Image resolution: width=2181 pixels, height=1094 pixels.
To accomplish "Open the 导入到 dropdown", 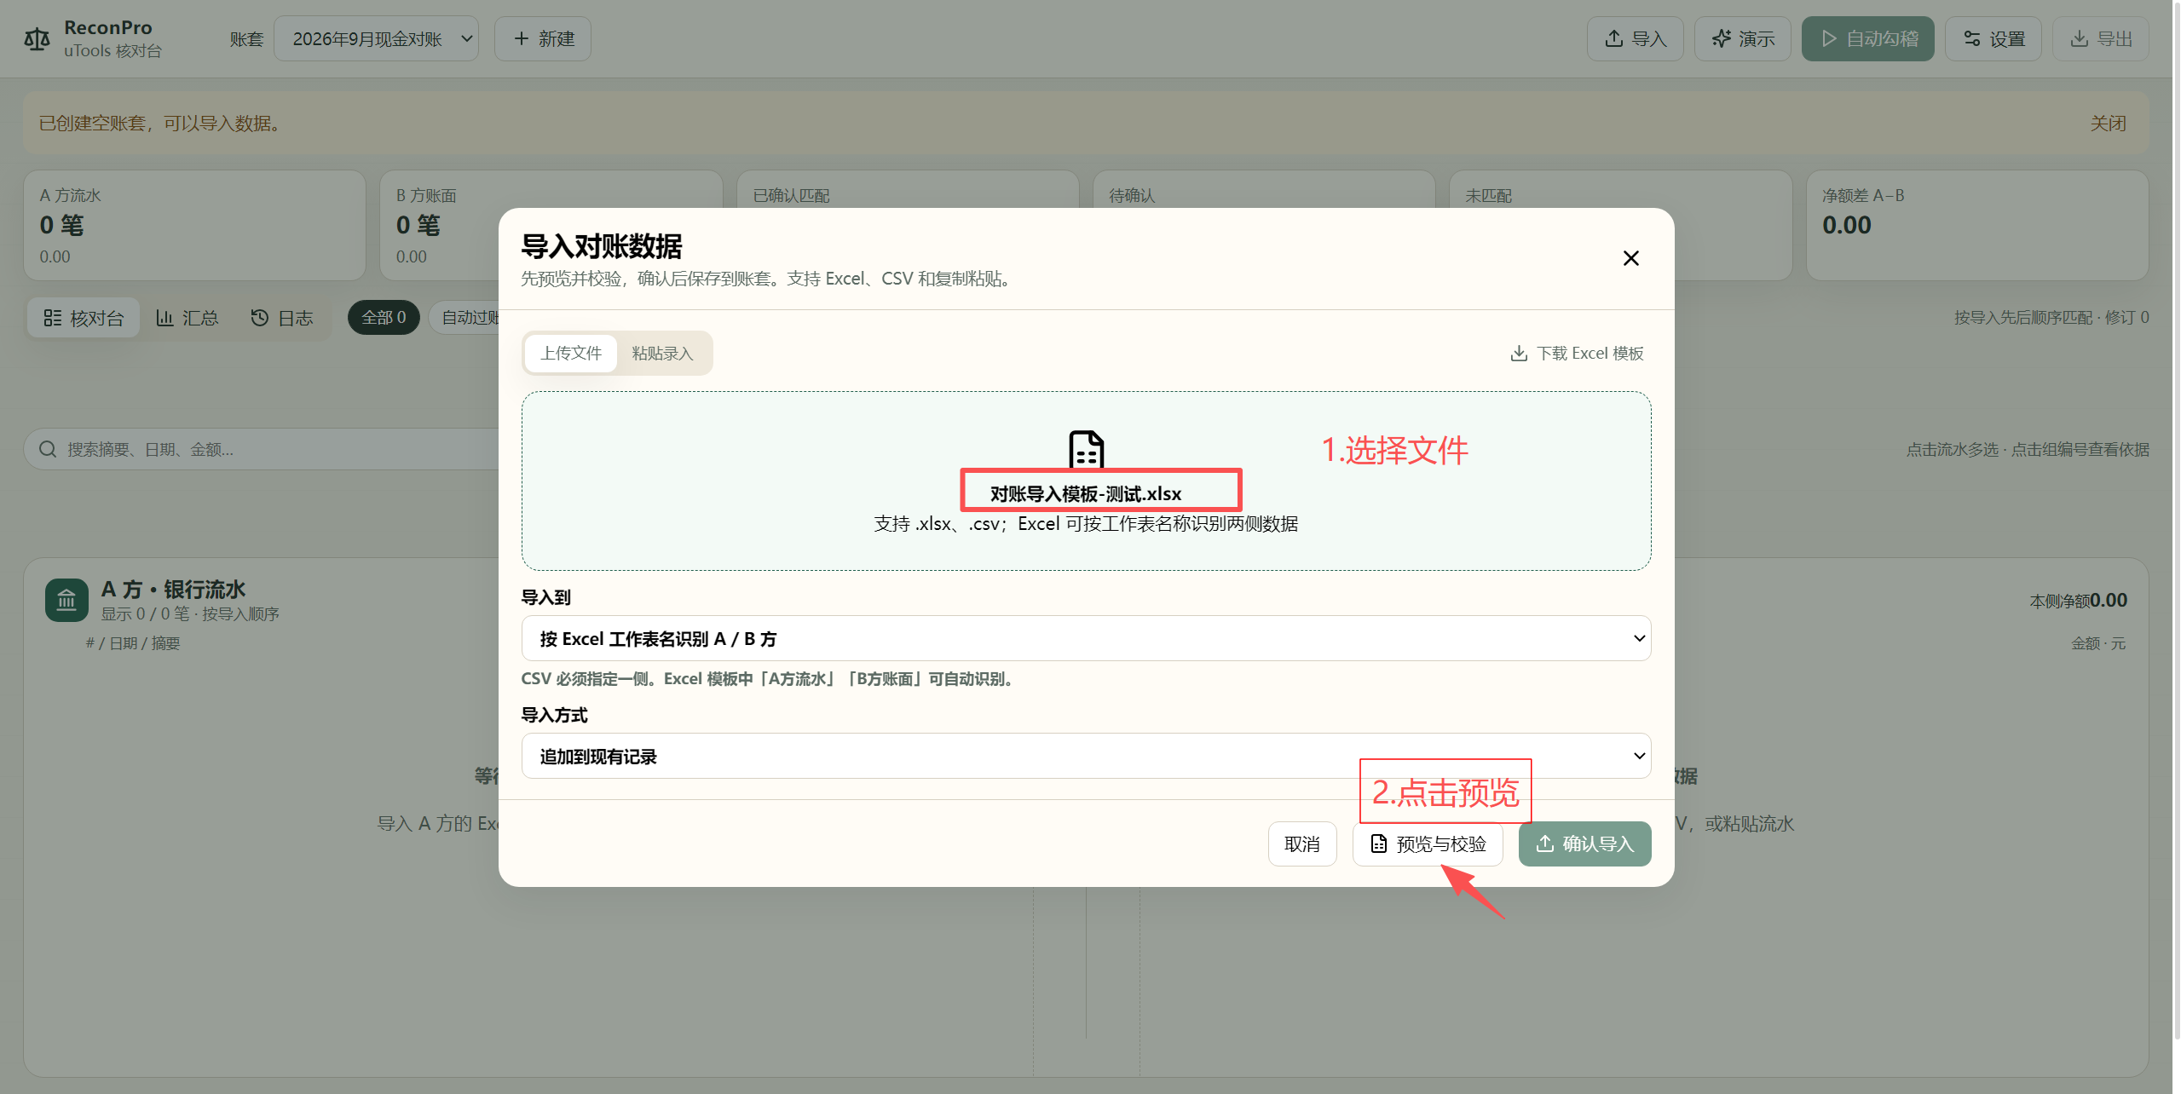I will 1086,638.
